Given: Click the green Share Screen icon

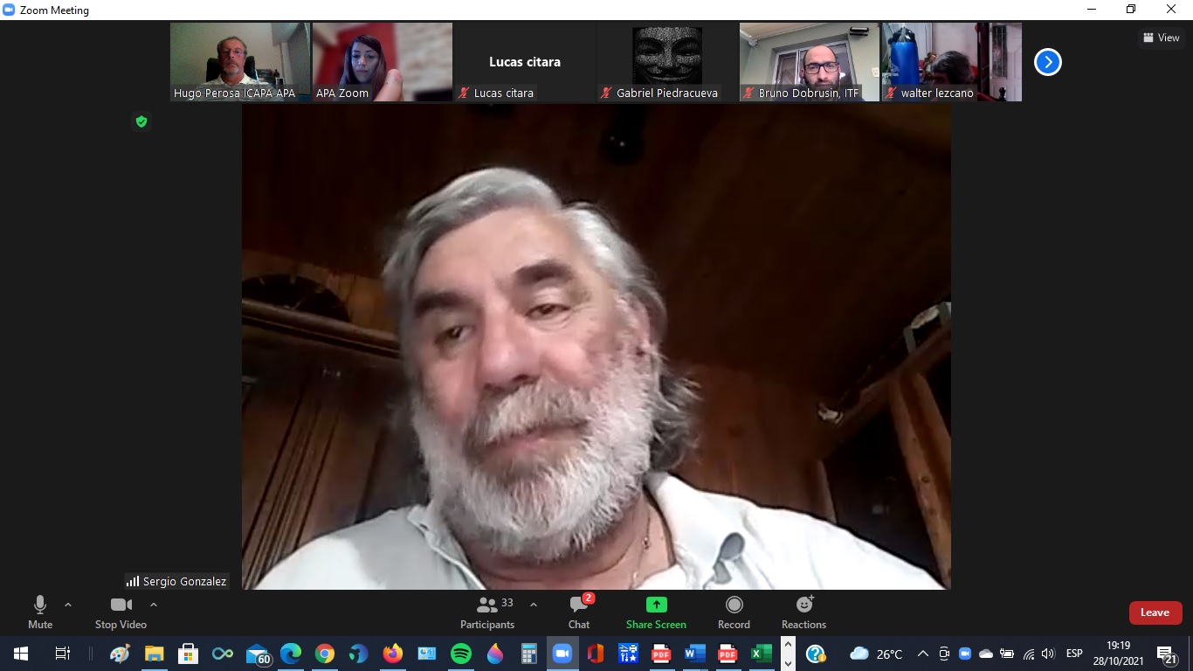Looking at the screenshot, I should pyautogui.click(x=656, y=605).
